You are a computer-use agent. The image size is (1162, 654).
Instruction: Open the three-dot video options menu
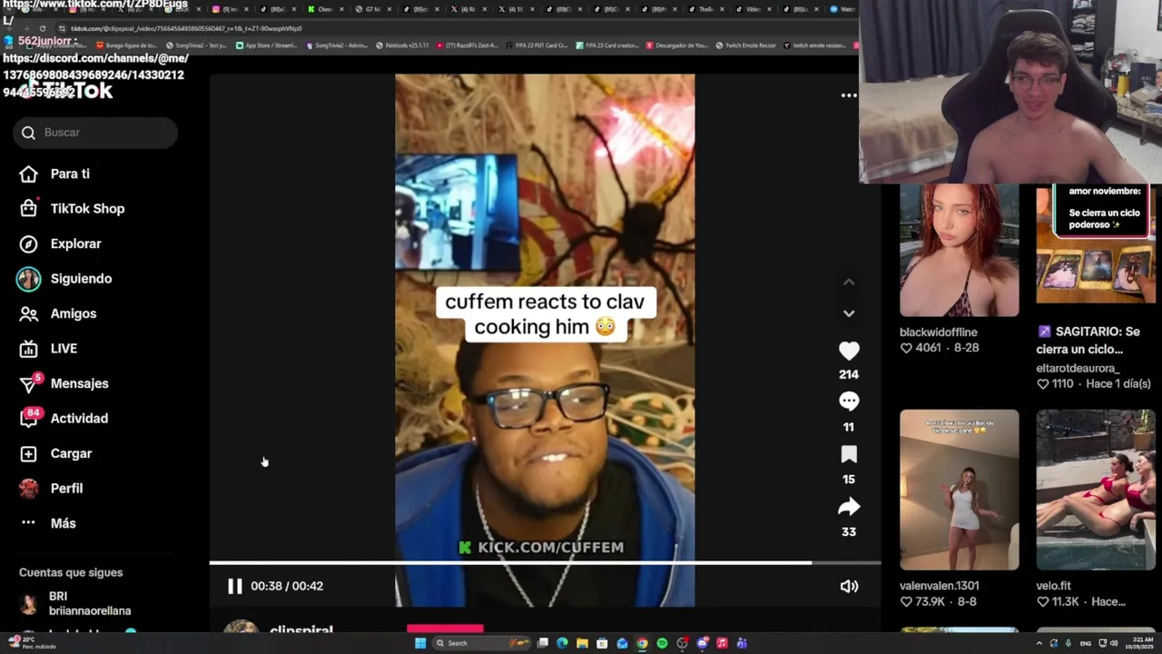point(849,95)
